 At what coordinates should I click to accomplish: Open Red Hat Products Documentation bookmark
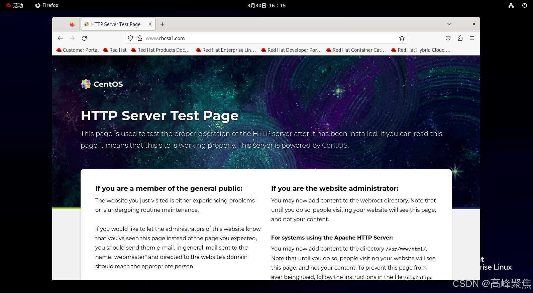coord(160,50)
